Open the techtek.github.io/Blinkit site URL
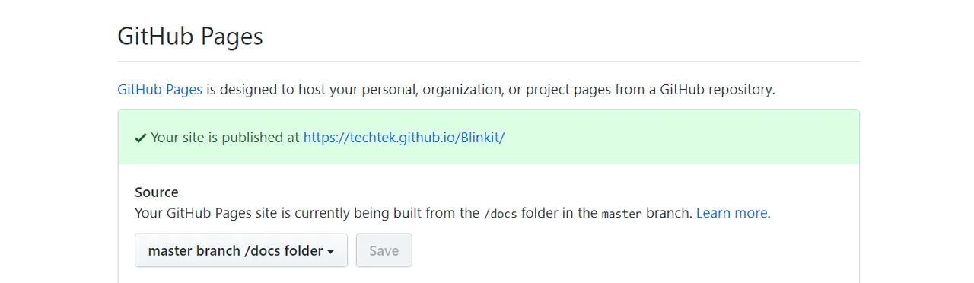 coord(404,138)
